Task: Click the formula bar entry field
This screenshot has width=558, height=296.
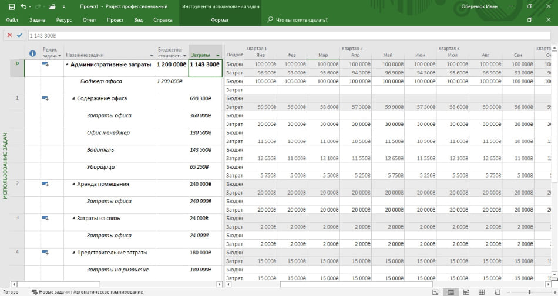Action: [289, 36]
